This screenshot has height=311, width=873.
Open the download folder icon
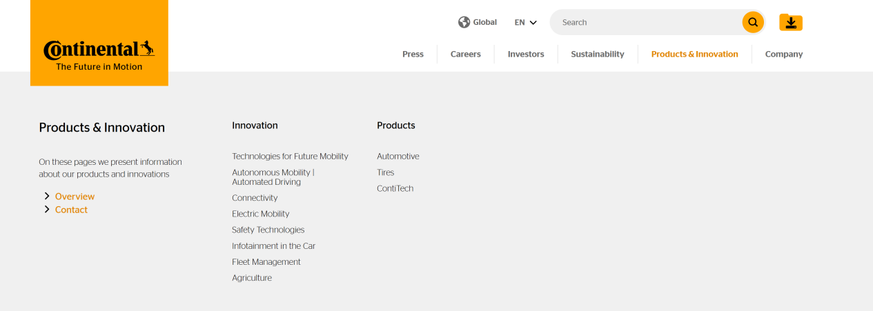click(791, 23)
